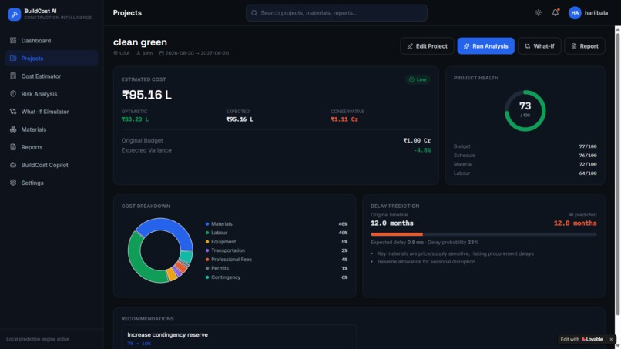Click the BuildCost AI logo icon
Image resolution: width=621 pixels, height=349 pixels.
(x=15, y=15)
